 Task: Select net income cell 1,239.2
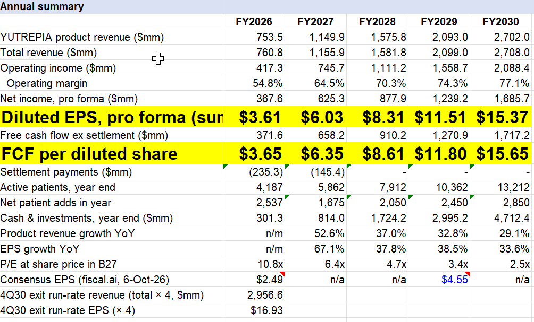click(439, 99)
